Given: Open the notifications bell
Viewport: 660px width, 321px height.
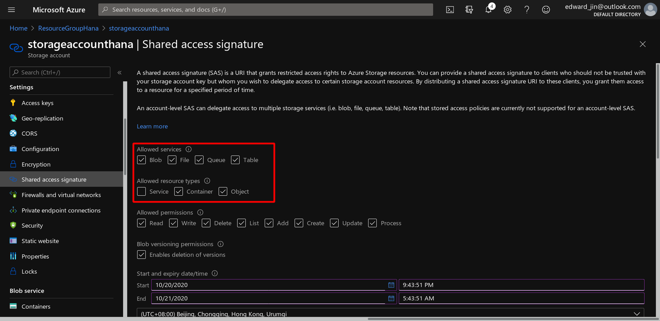Looking at the screenshot, I should coord(488,10).
